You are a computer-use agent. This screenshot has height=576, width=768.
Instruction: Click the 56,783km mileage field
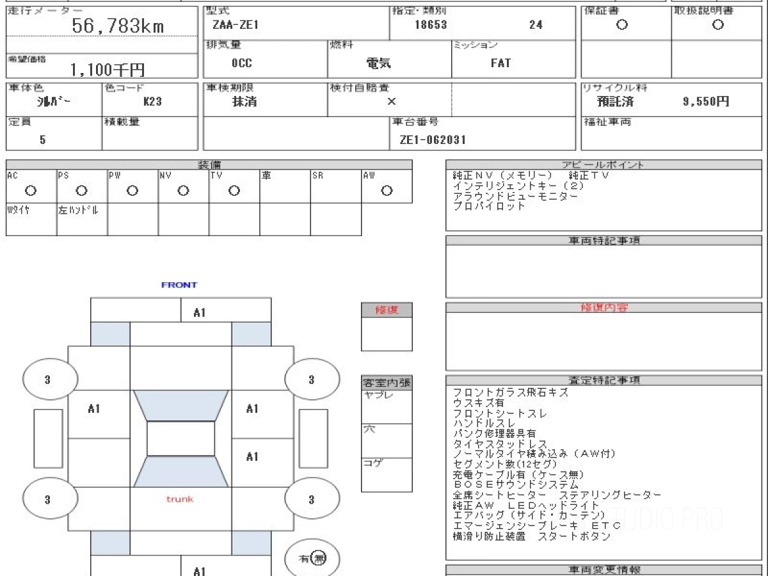(102, 21)
